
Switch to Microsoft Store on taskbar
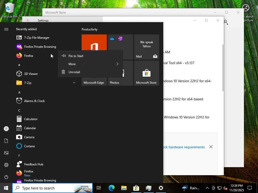[136, 188]
